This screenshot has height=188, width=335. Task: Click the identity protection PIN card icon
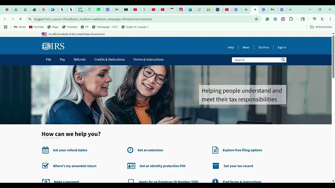pos(131,166)
